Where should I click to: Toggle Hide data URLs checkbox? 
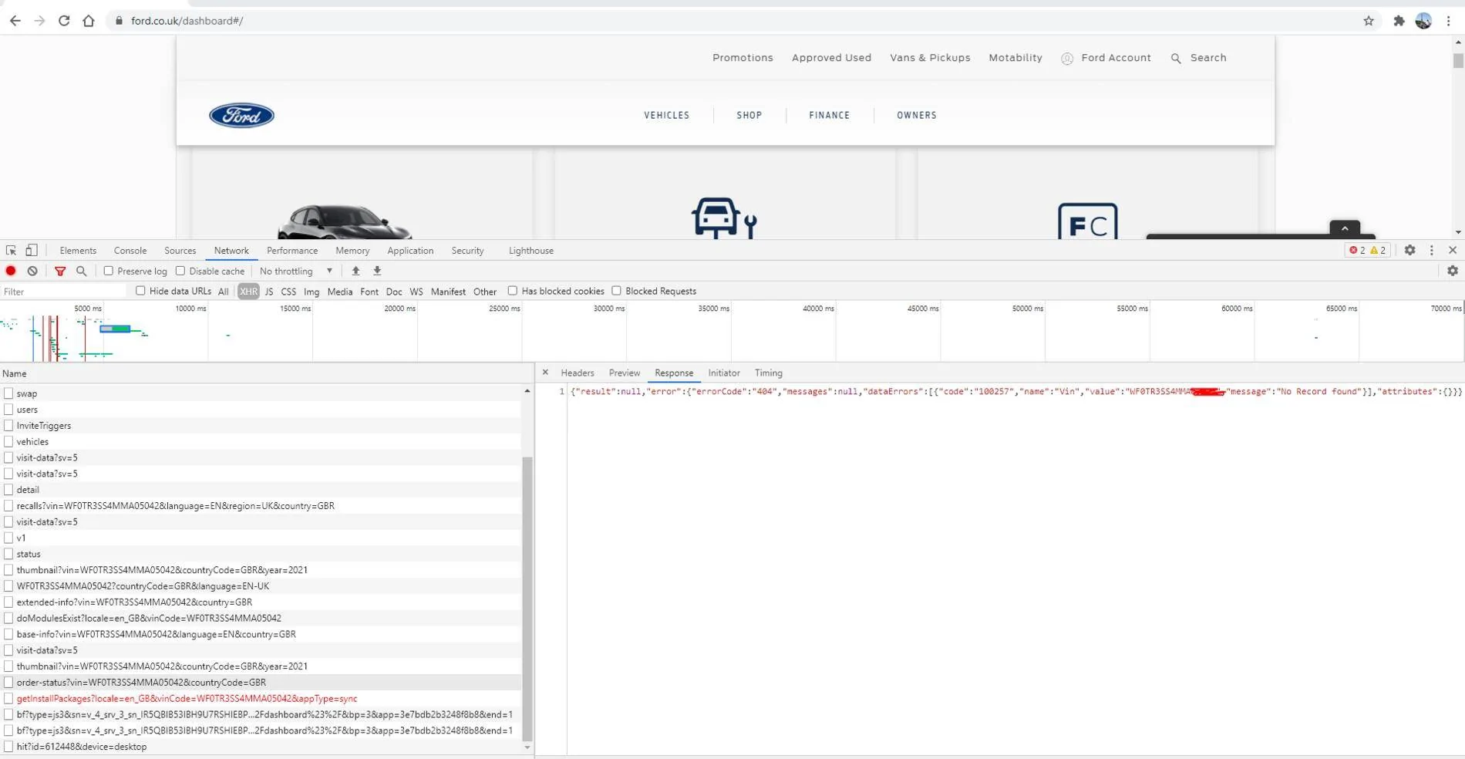140,291
